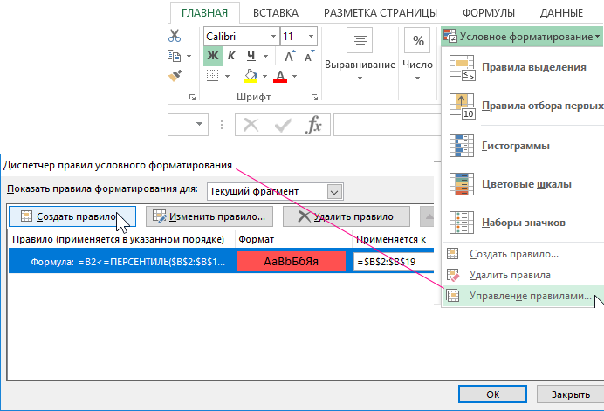Decrease font size with small A icon

(x=309, y=56)
